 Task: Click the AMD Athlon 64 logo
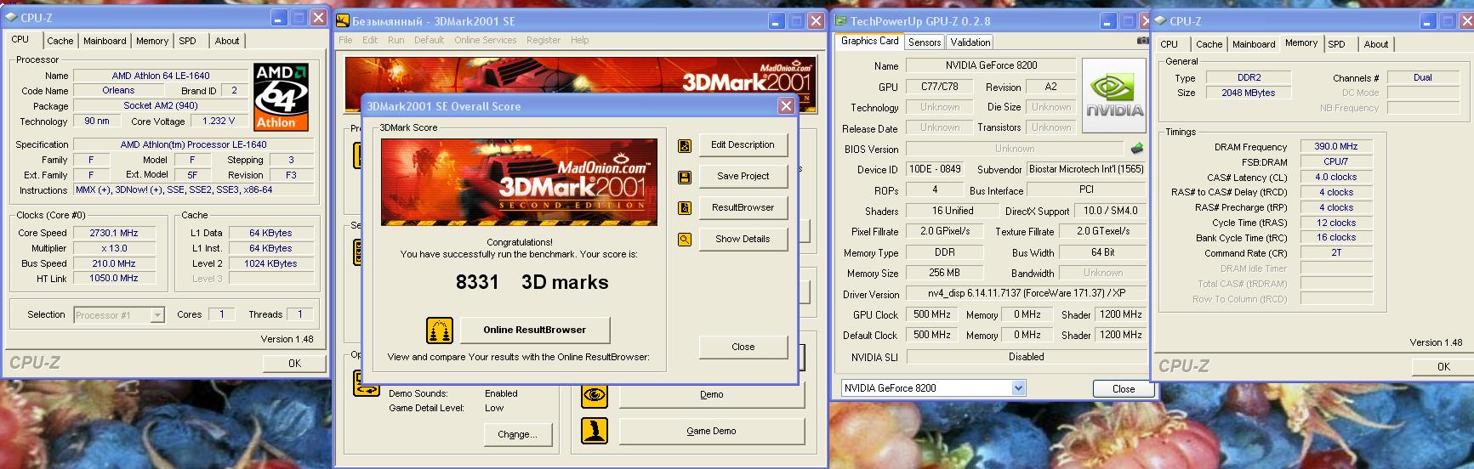(x=281, y=96)
